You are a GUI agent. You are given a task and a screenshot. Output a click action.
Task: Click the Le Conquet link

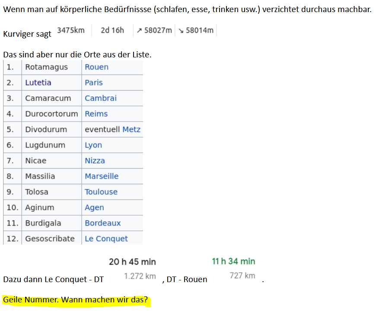point(106,239)
